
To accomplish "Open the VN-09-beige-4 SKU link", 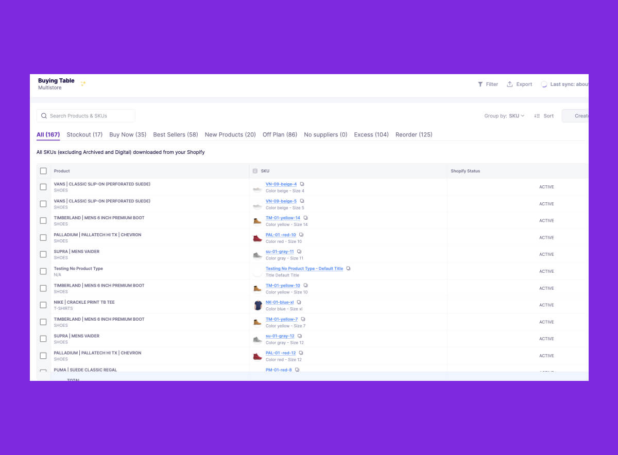I will [281, 184].
